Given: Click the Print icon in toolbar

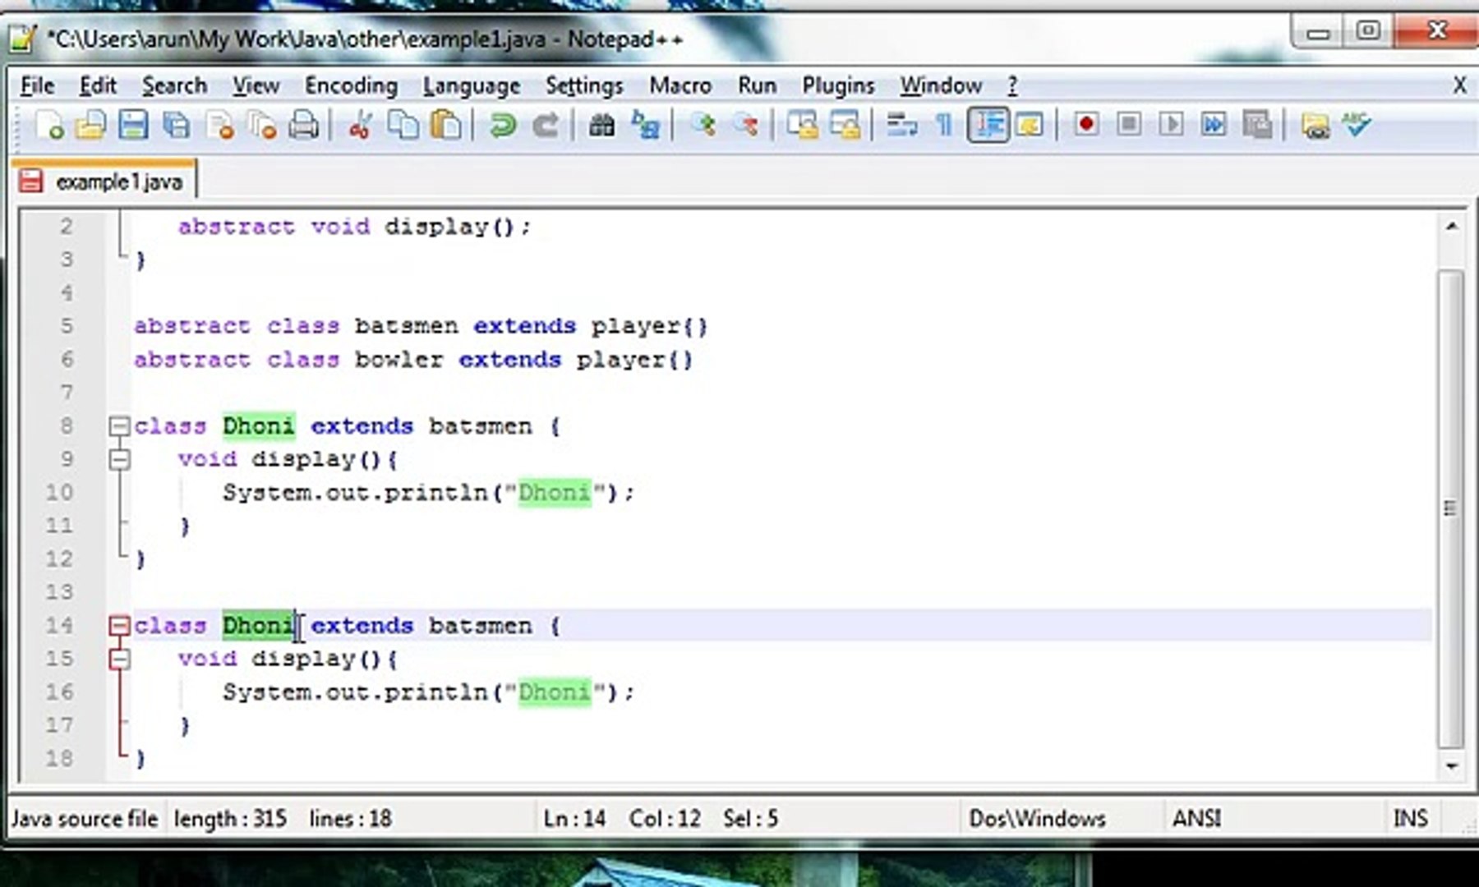Looking at the screenshot, I should [303, 126].
